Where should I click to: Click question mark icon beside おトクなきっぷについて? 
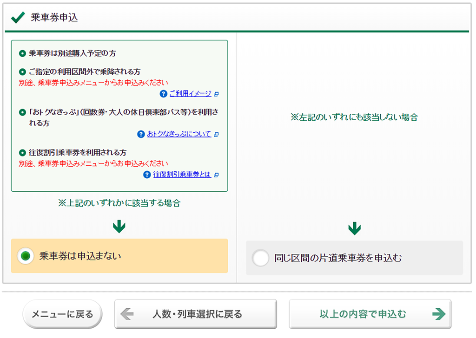(141, 134)
